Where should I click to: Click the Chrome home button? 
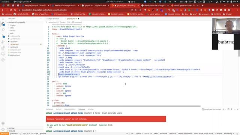(x=15, y=10)
